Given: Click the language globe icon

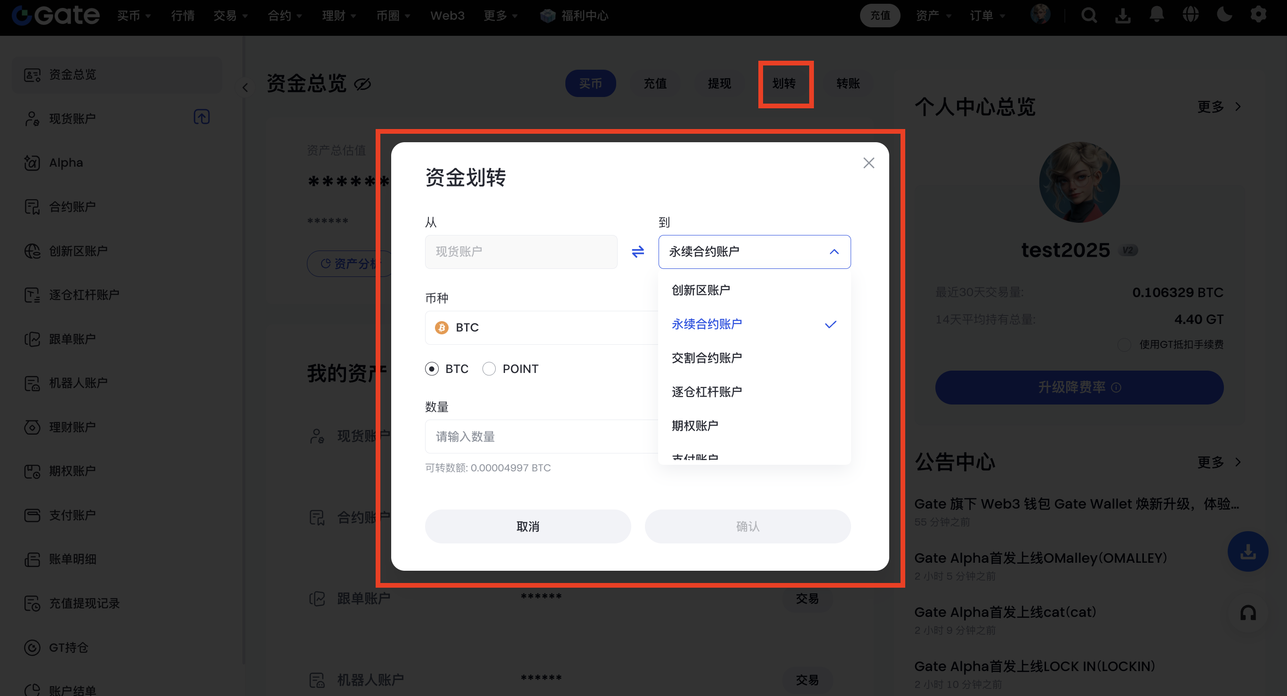Looking at the screenshot, I should (1190, 15).
